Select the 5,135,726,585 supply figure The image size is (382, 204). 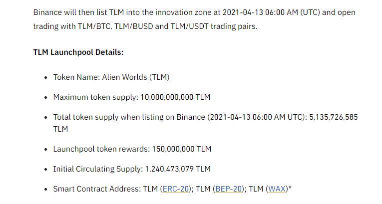[x=334, y=117]
